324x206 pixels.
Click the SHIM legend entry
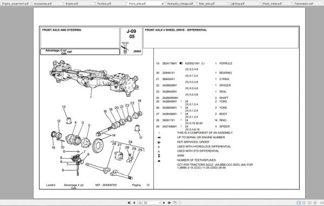point(180,155)
